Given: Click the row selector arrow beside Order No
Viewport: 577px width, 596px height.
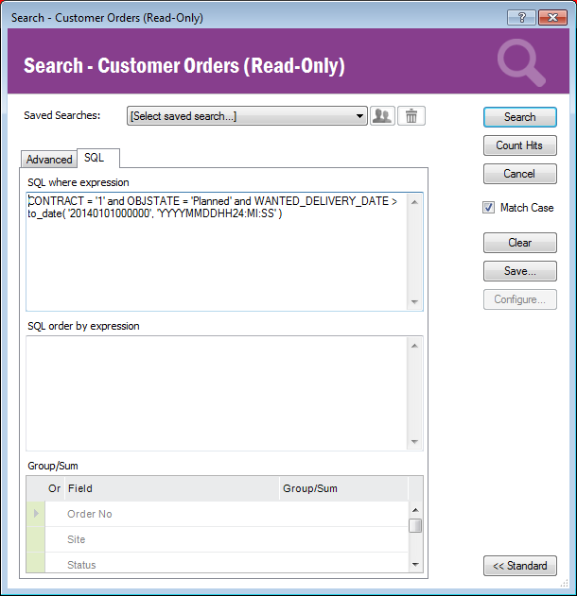Looking at the screenshot, I should 37,514.
